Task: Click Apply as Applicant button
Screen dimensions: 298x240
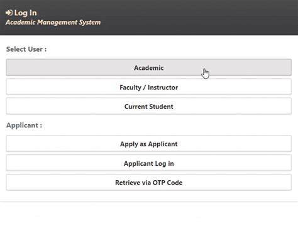Action: click(x=148, y=144)
